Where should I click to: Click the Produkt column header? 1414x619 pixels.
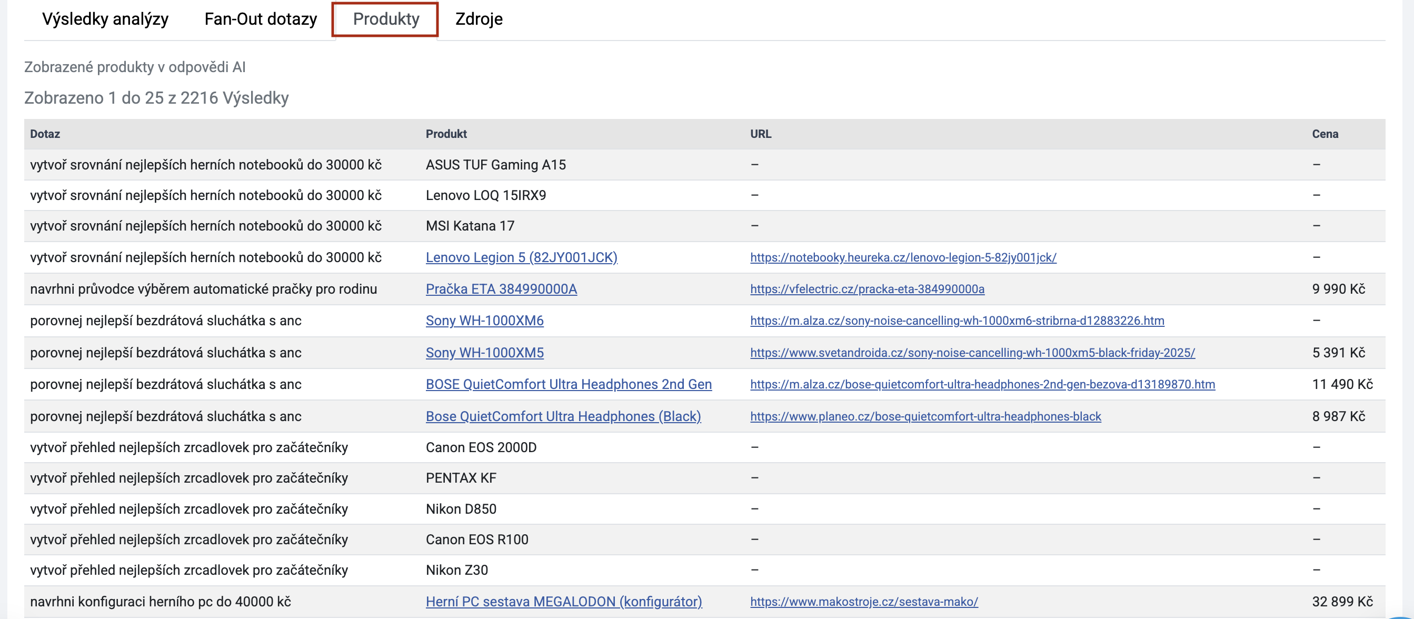pyautogui.click(x=446, y=134)
